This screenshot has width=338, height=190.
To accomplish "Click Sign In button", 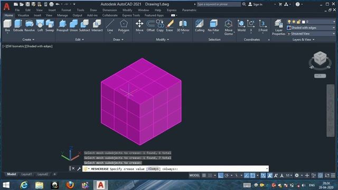I will (256, 4).
